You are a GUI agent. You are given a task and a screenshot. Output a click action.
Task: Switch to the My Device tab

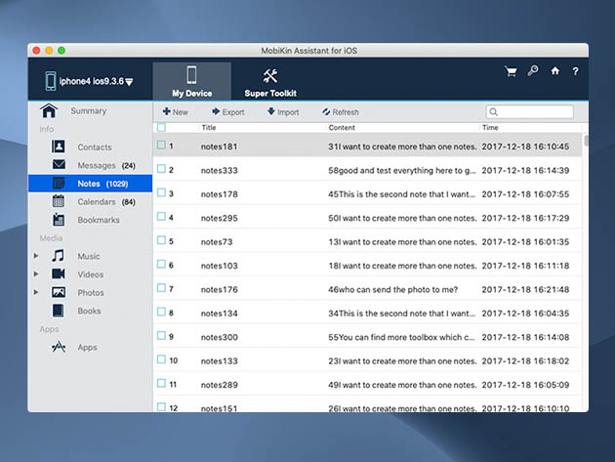coord(191,81)
